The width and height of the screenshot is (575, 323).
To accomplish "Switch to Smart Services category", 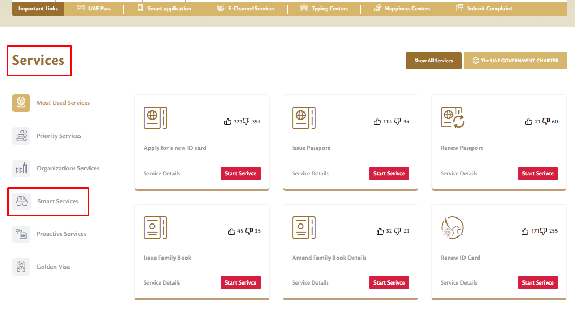I will coord(57,201).
